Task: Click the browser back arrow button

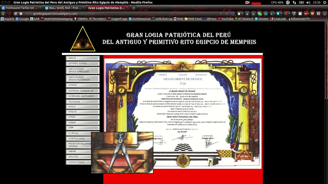Action: (x=3, y=14)
